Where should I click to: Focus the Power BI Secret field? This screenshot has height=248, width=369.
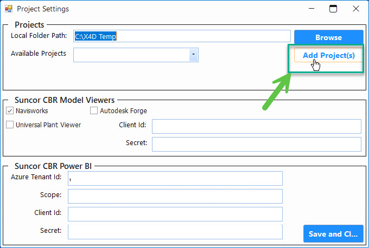click(x=175, y=232)
